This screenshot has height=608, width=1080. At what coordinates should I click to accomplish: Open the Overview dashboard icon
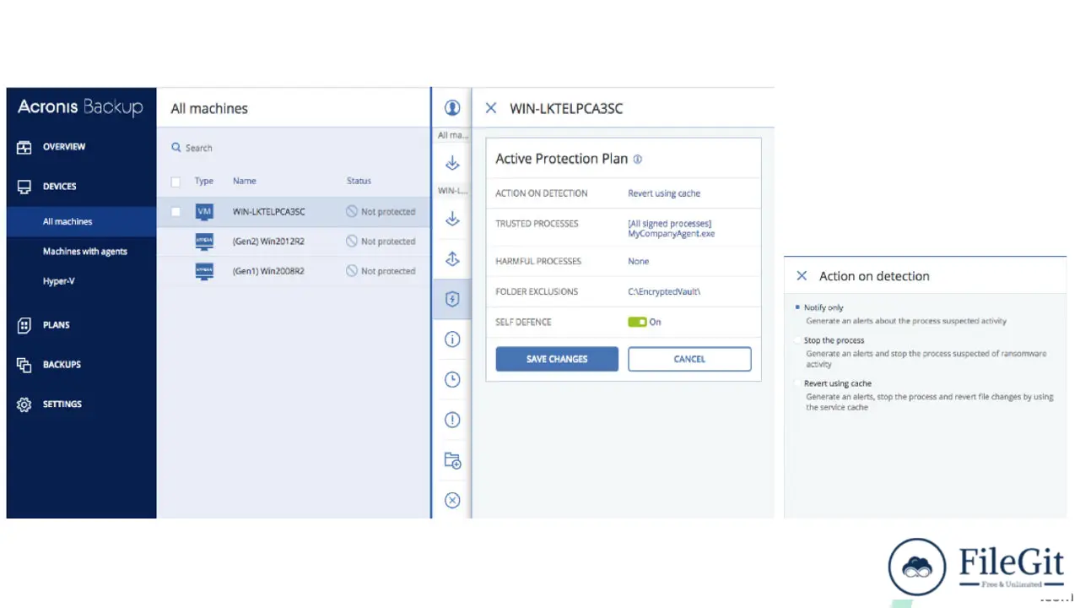tap(24, 147)
